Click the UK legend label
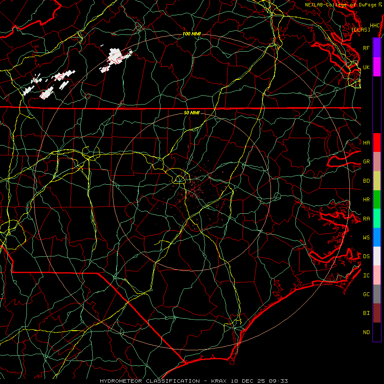Image resolution: width=384 pixels, height=384 pixels. [367, 67]
